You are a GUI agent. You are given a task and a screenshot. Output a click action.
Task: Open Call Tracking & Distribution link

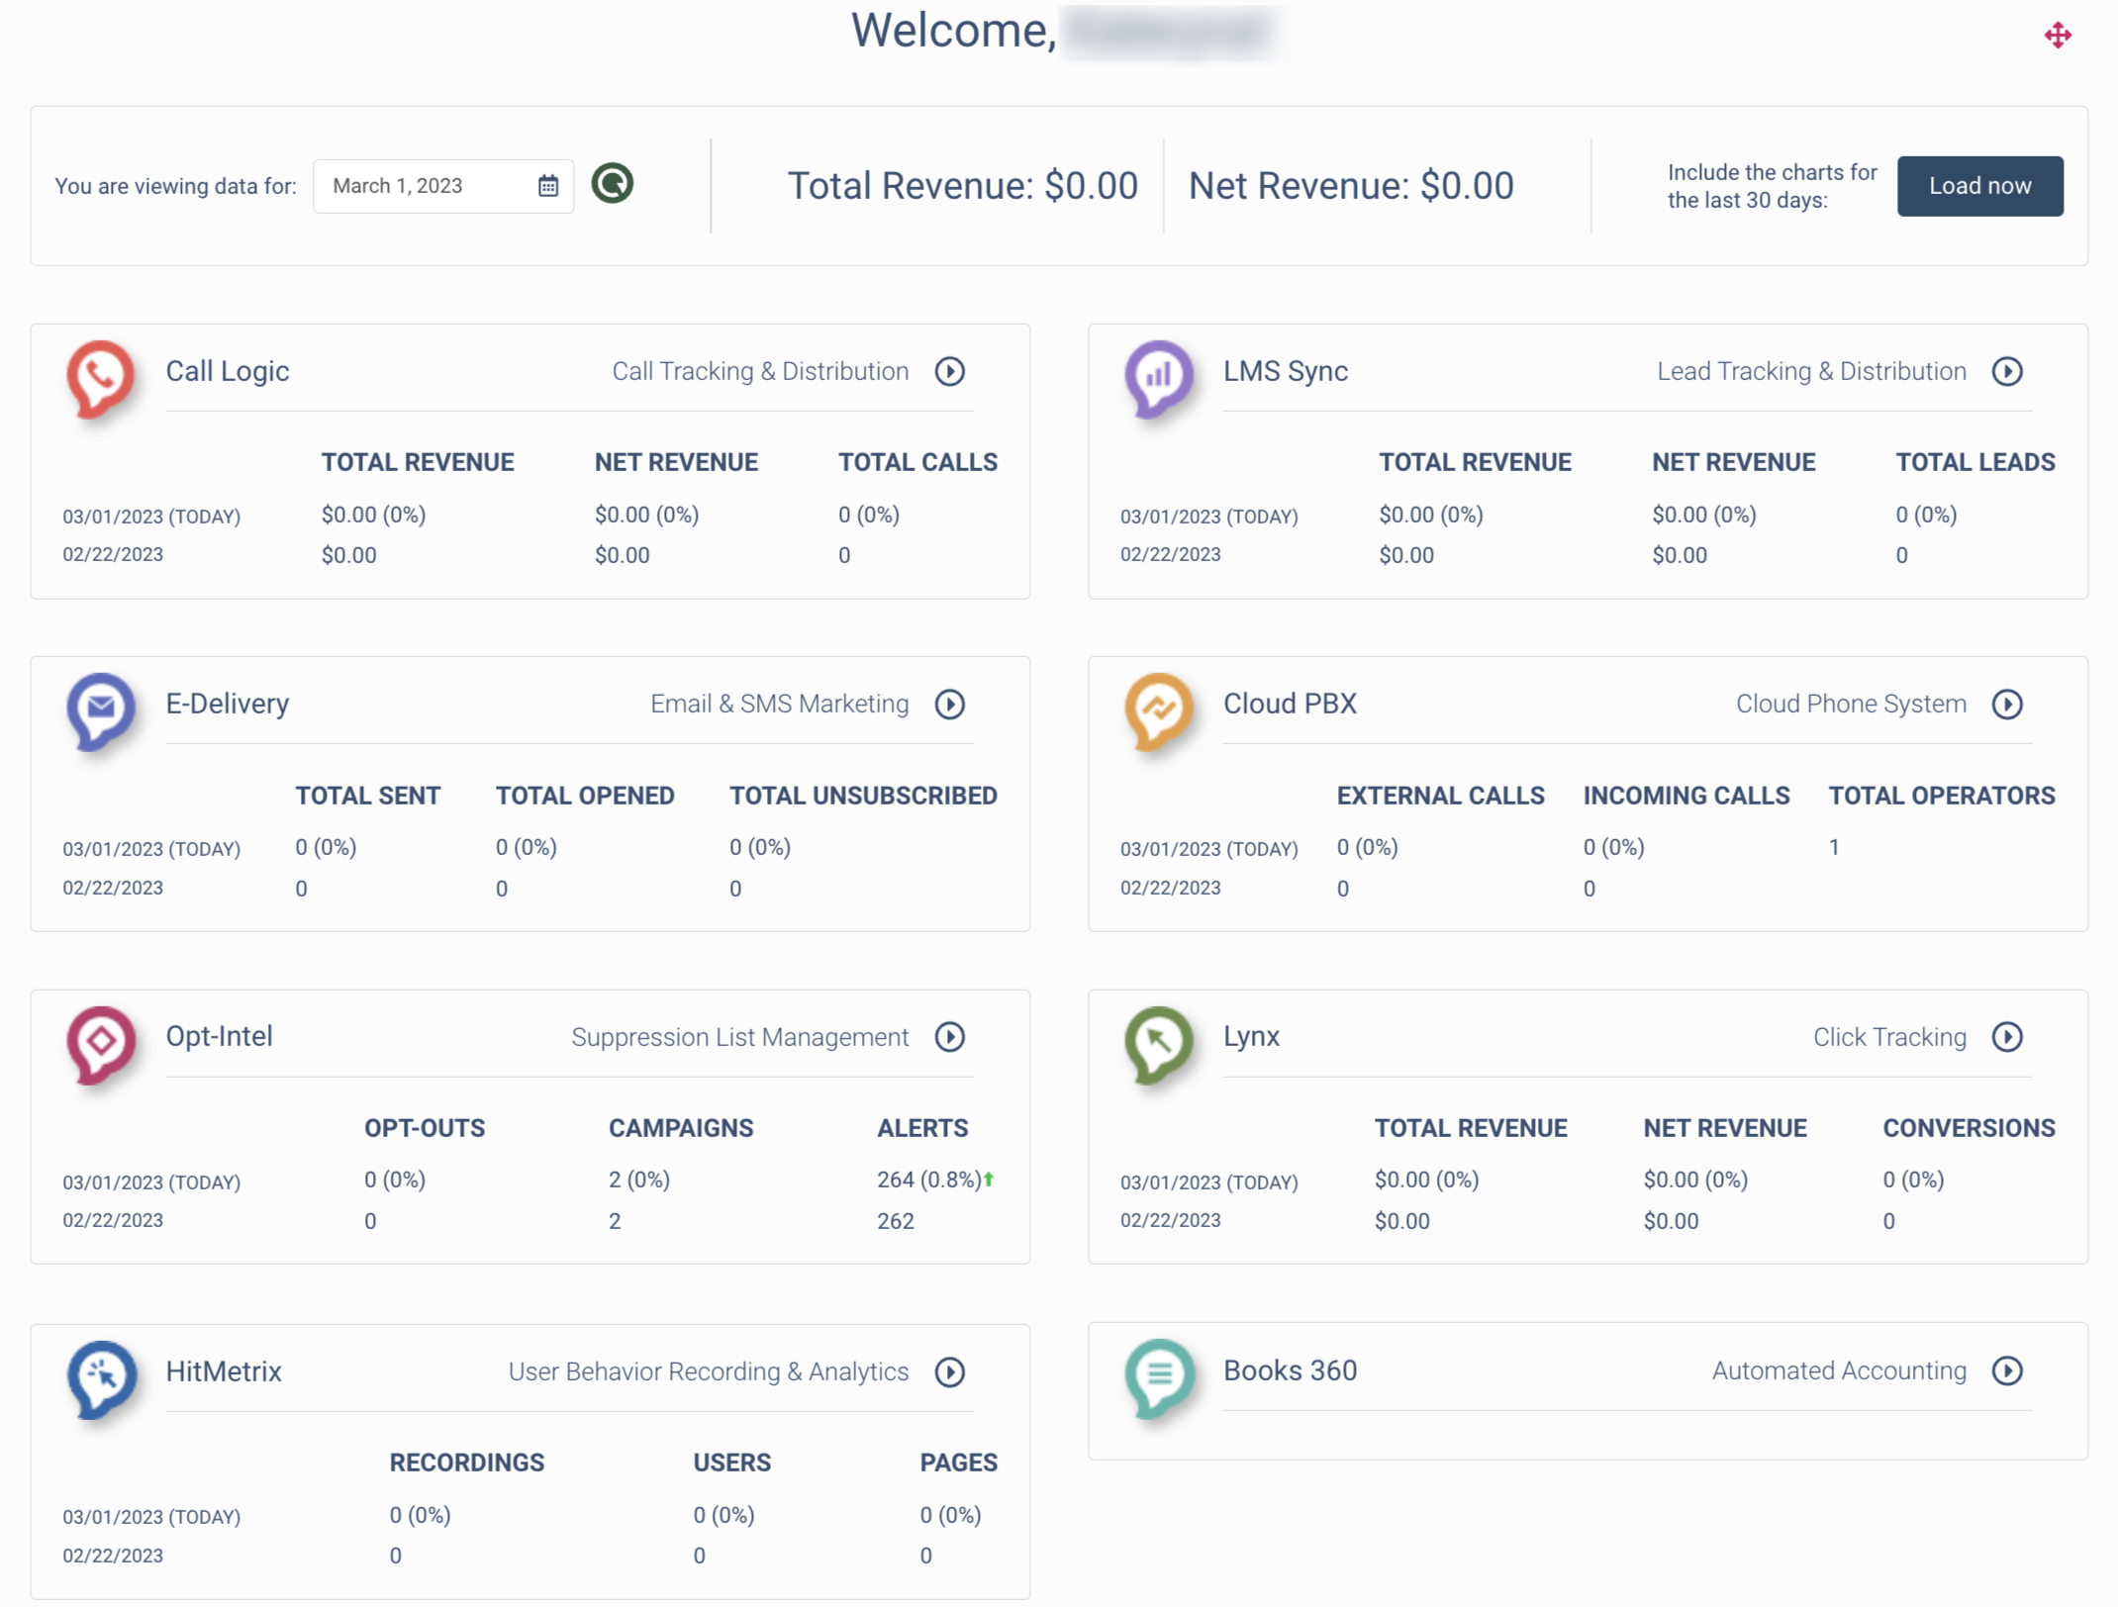pyautogui.click(x=760, y=371)
